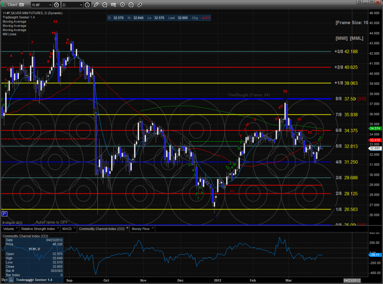Click the interval clock icon beside D
The height and width of the screenshot is (284, 383).
[88, 5]
